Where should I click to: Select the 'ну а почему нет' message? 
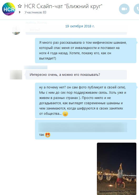[x=86, y=101]
